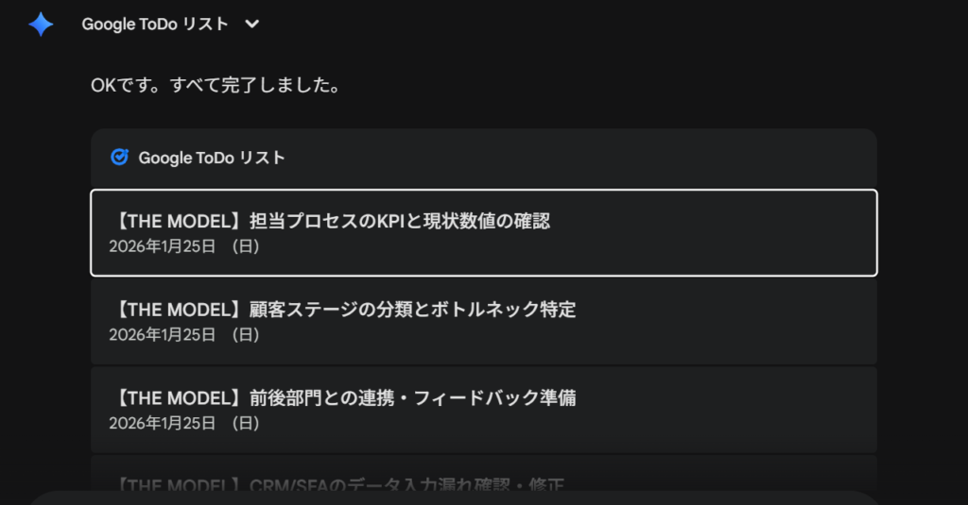The width and height of the screenshot is (968, 505).
Task: Click the date under the 前後部門との連携 task
Action: click(163, 423)
